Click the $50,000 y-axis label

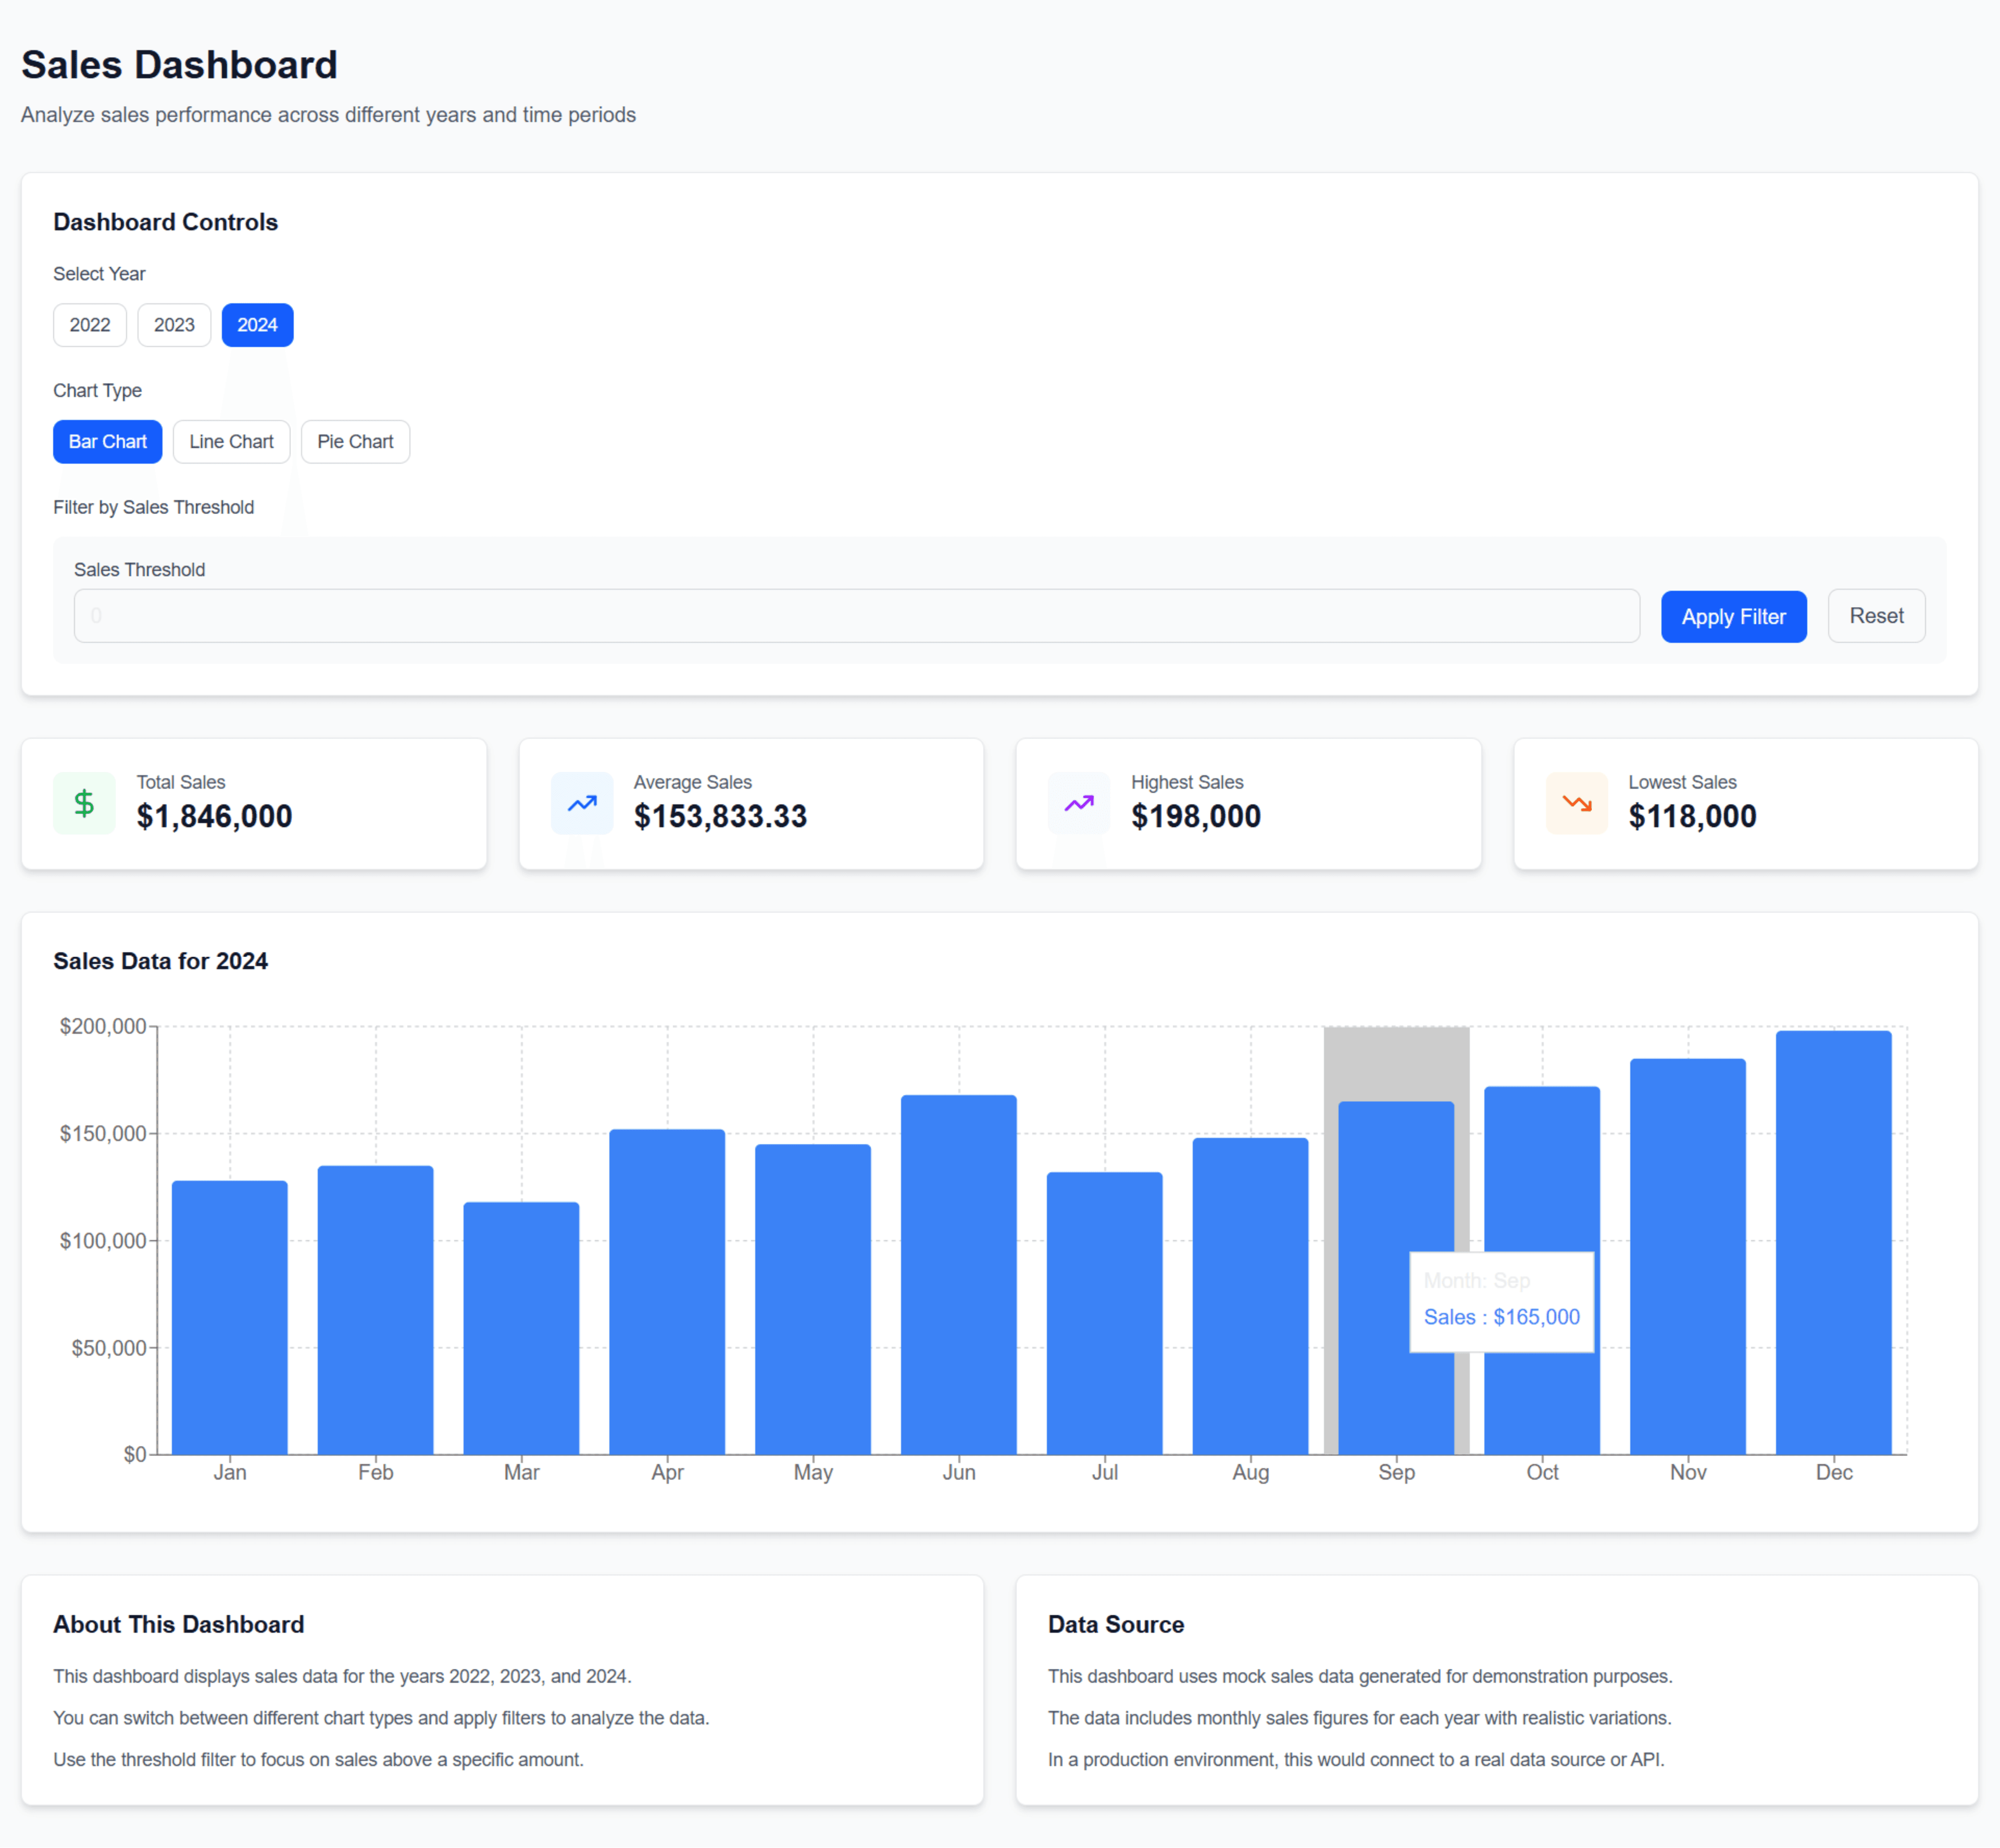point(109,1348)
